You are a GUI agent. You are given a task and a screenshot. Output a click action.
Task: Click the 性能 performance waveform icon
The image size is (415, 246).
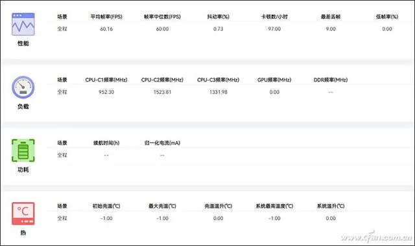[x=23, y=24]
